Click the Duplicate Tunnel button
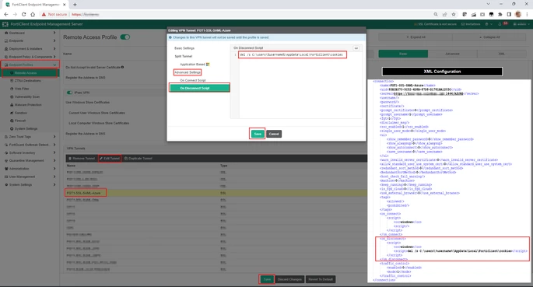533x287 pixels. (138, 158)
